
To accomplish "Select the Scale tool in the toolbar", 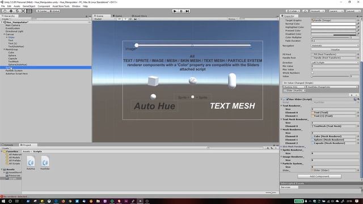I will click(23, 11).
